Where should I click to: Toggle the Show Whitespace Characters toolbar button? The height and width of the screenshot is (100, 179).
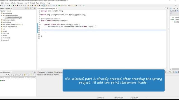[x=51, y=6]
